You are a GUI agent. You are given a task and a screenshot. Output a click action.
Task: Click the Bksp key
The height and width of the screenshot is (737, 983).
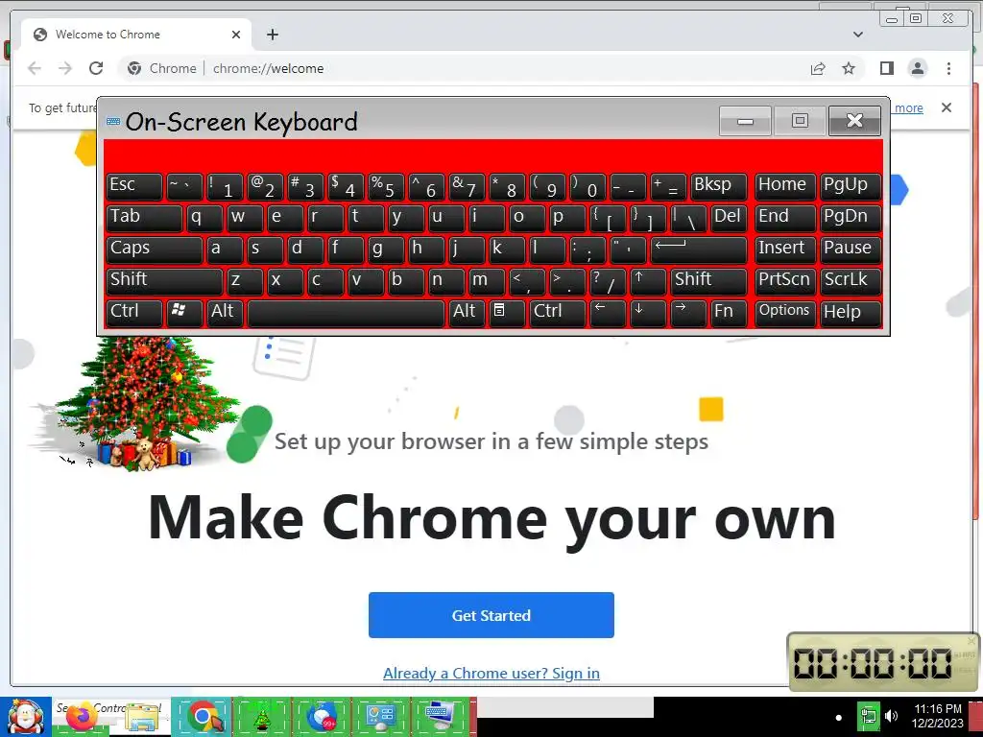click(x=719, y=187)
